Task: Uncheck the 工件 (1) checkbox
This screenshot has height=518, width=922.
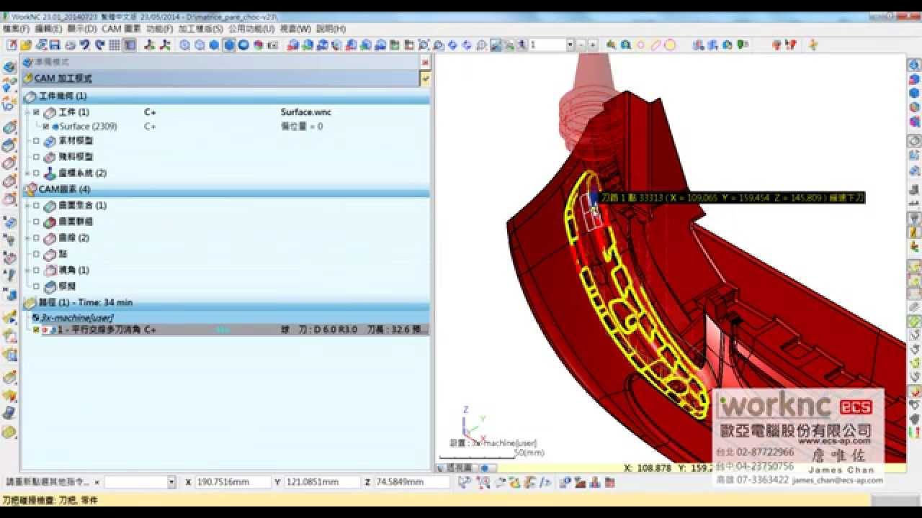Action: pos(36,112)
